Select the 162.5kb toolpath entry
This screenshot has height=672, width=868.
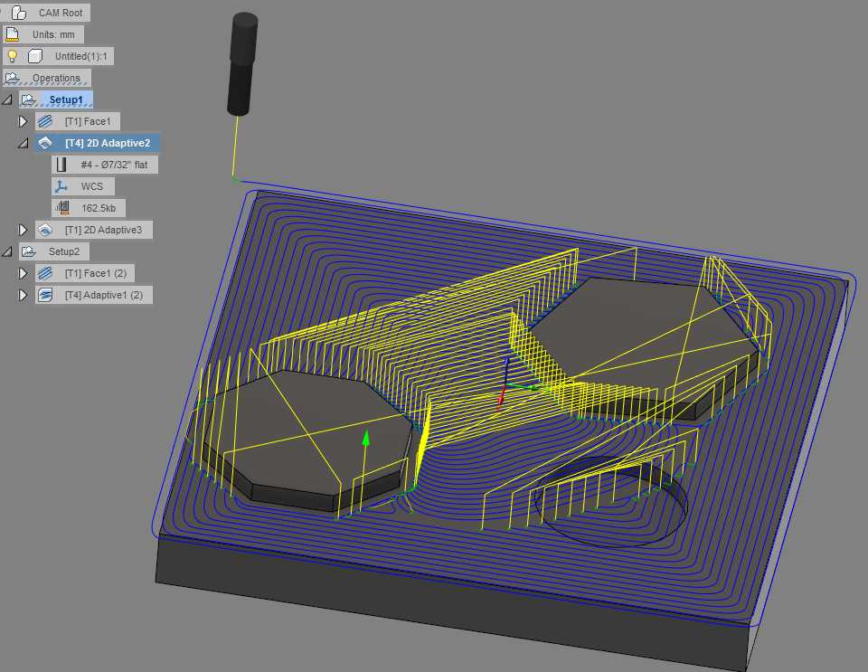[99, 208]
